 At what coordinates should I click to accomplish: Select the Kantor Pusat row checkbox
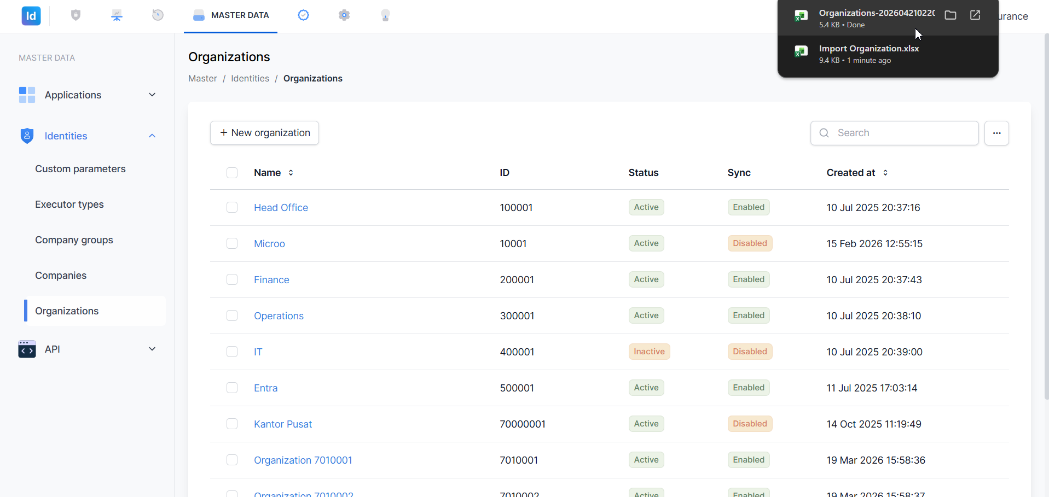[x=232, y=424]
